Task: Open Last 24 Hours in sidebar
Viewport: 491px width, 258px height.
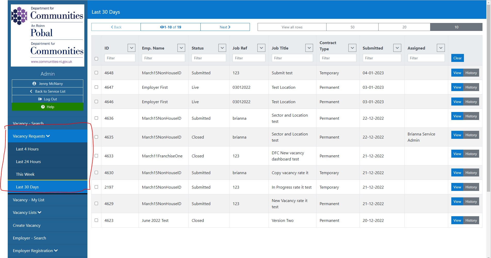Action: coord(28,162)
